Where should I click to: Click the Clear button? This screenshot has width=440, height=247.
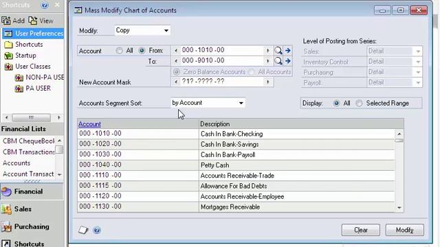pyautogui.click(x=360, y=230)
